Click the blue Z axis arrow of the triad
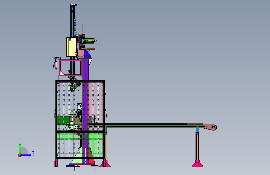 (x=26, y=155)
